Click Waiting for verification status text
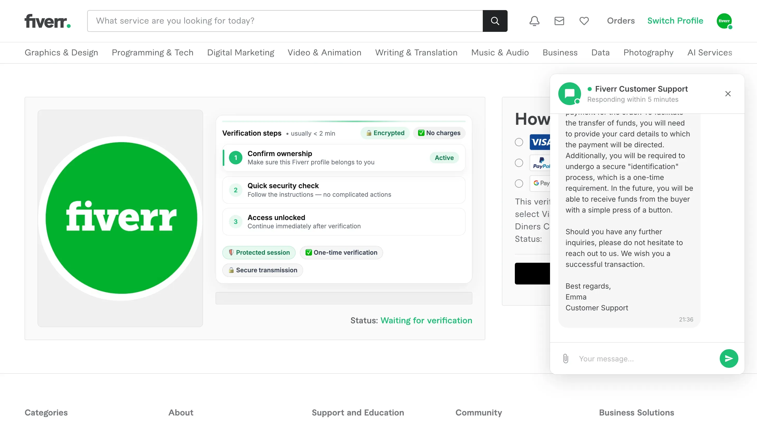The height and width of the screenshot is (424, 757). pyautogui.click(x=426, y=320)
